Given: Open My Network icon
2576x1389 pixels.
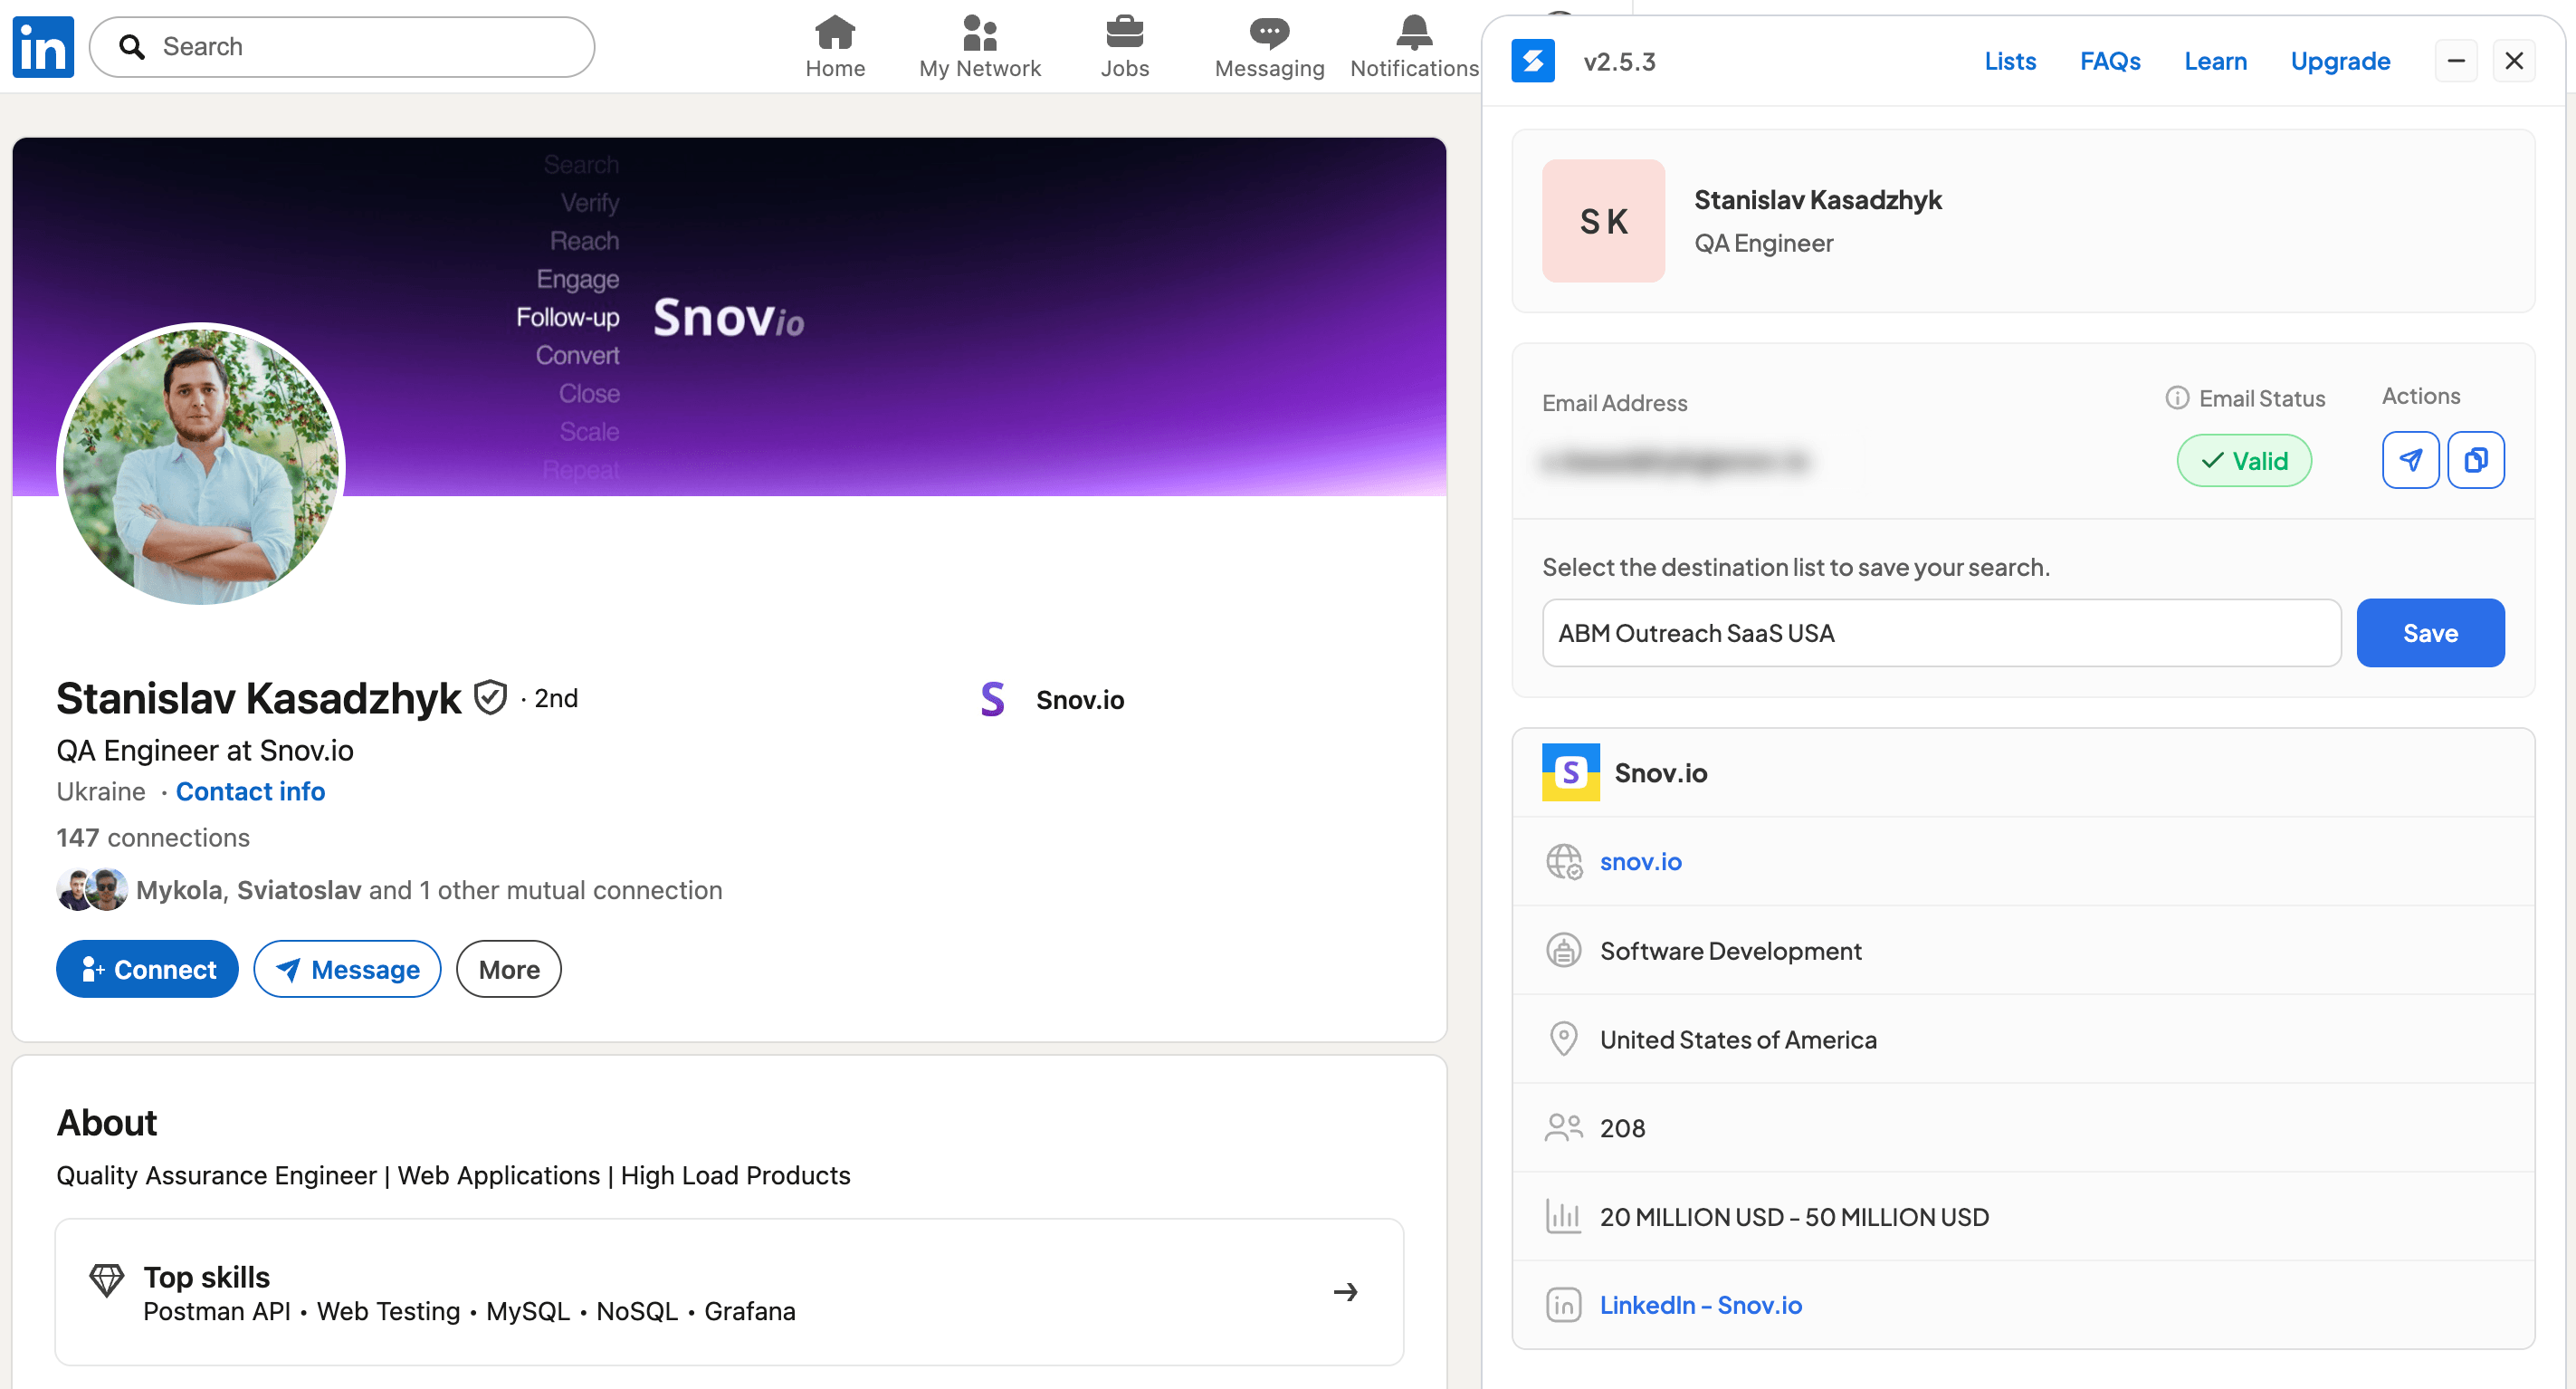Looking at the screenshot, I should [x=979, y=32].
